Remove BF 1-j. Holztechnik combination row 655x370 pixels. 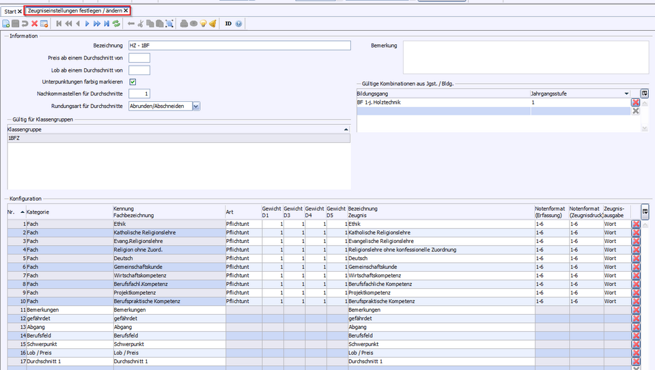click(635, 102)
